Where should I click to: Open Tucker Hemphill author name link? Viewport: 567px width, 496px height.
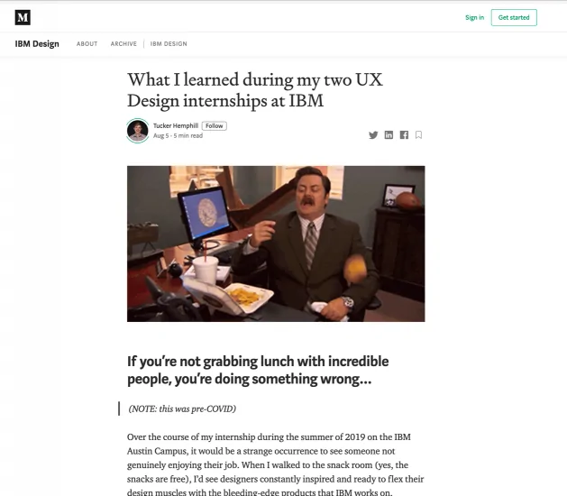coord(176,125)
